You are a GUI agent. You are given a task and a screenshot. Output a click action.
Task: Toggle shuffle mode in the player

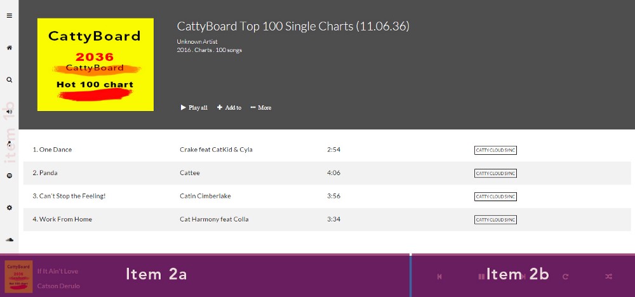coord(608,276)
